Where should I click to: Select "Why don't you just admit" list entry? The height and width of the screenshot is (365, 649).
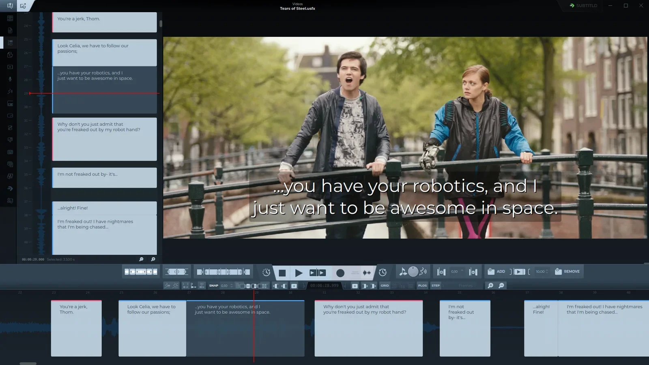click(104, 139)
